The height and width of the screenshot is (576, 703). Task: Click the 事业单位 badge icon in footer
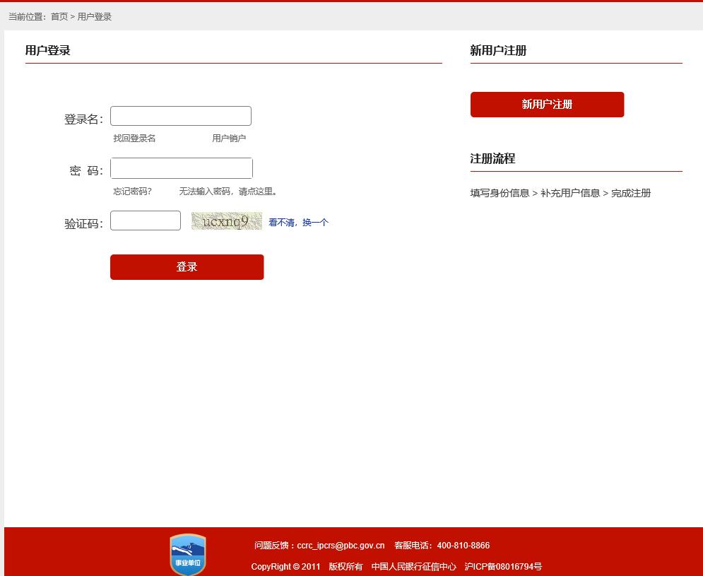tap(187, 553)
